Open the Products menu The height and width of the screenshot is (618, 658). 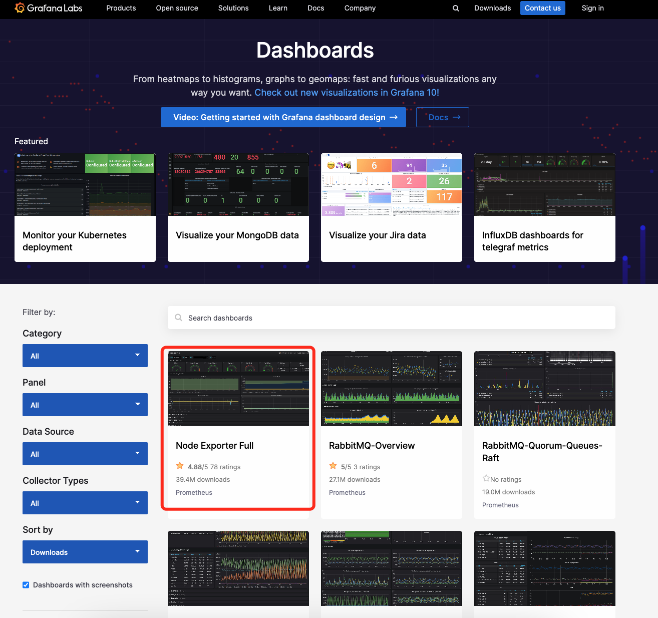(x=121, y=8)
